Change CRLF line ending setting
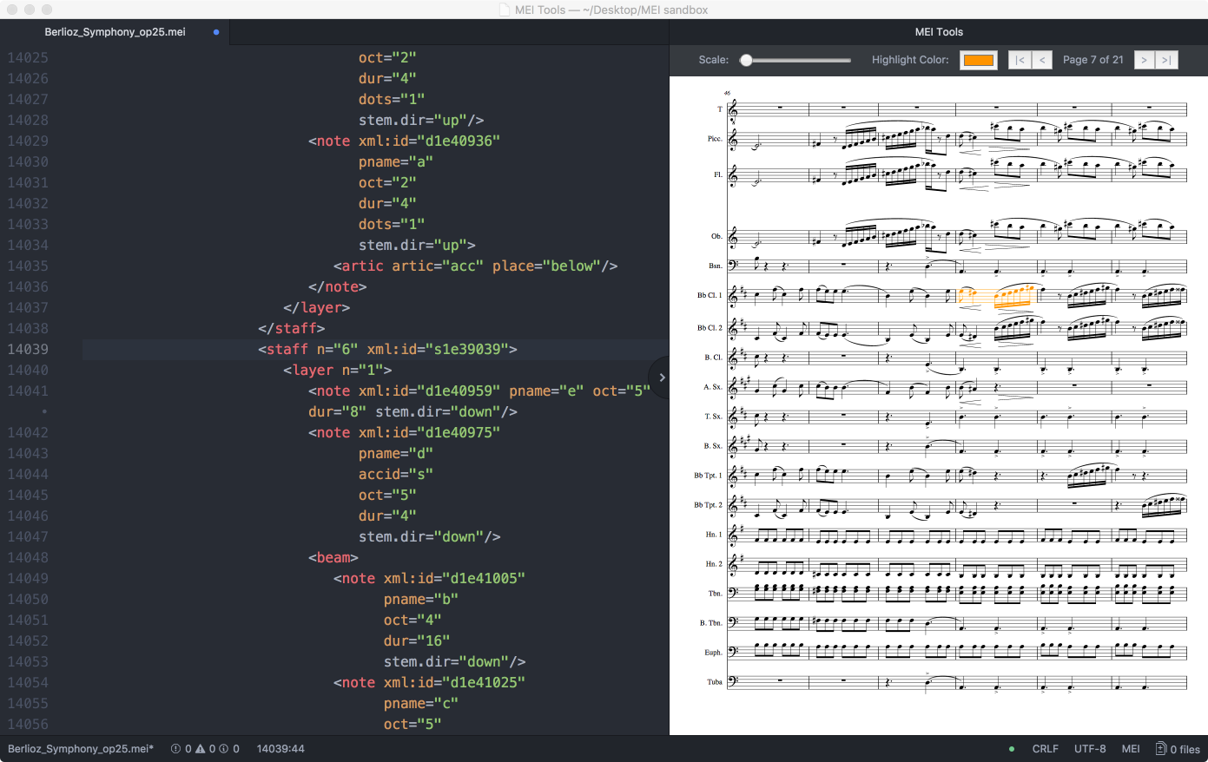This screenshot has height=762, width=1208. (1046, 749)
